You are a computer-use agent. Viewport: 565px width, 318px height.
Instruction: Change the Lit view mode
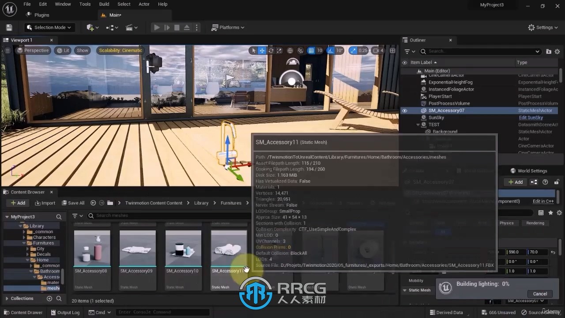point(63,50)
